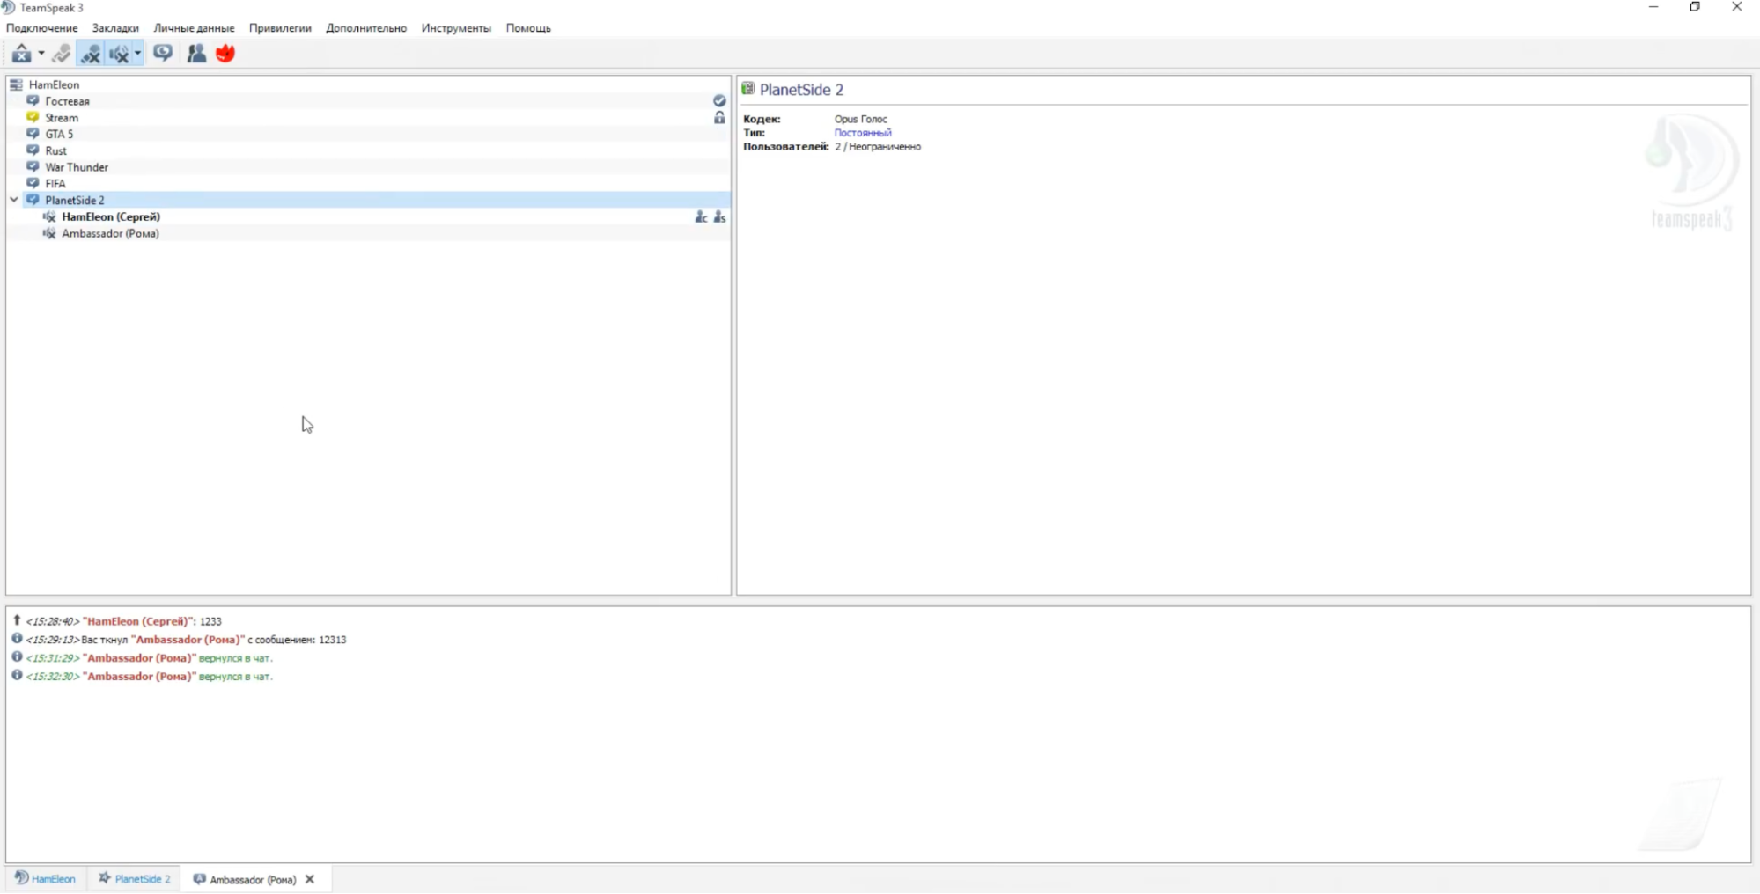Image resolution: width=1760 pixels, height=894 pixels.
Task: Open the whisper chat bubble toolbar icon
Action: pyautogui.click(x=163, y=54)
